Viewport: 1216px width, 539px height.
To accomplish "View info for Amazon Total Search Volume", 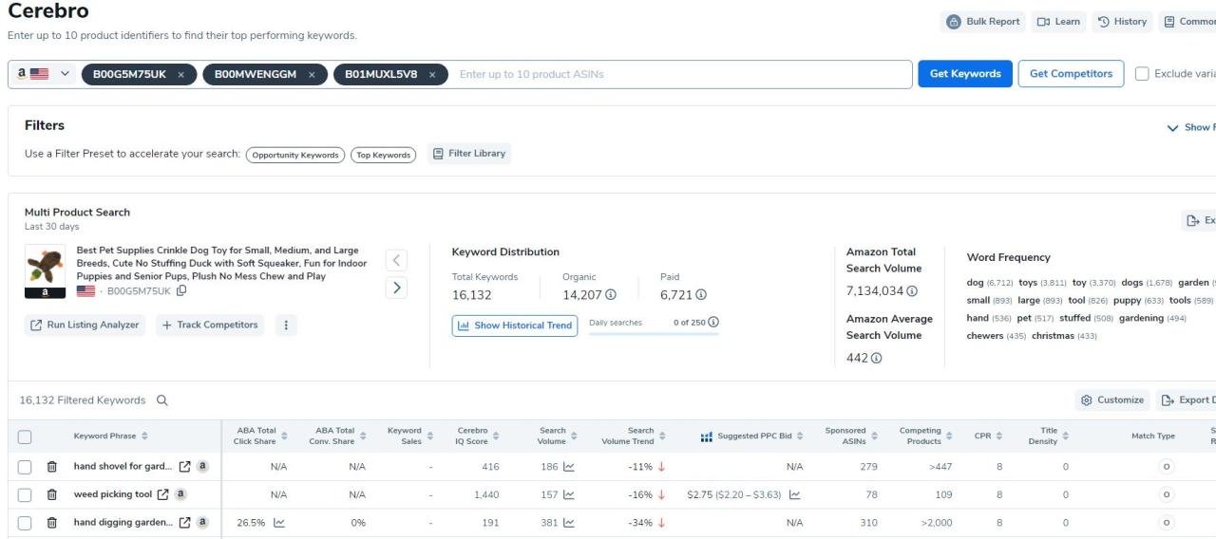I will [912, 291].
